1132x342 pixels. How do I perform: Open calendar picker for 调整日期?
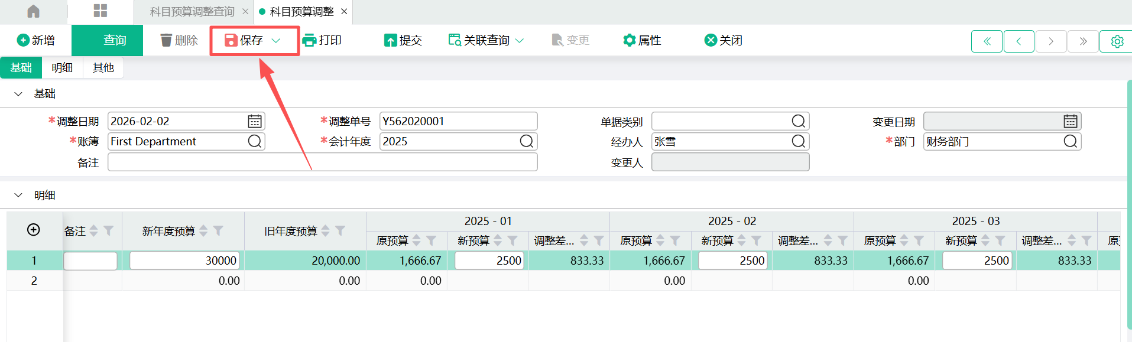pyautogui.click(x=255, y=121)
